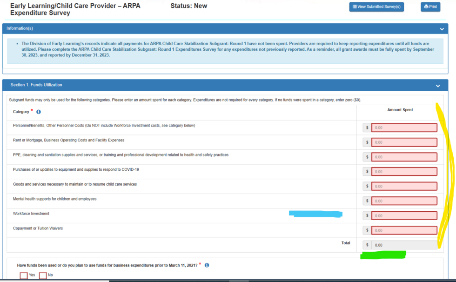
Task: Click the Section 1. Funds Utilization header
Action: [x=36, y=85]
